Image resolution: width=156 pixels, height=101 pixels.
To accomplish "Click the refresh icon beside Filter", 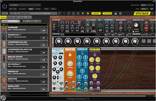I will click(x=40, y=21).
